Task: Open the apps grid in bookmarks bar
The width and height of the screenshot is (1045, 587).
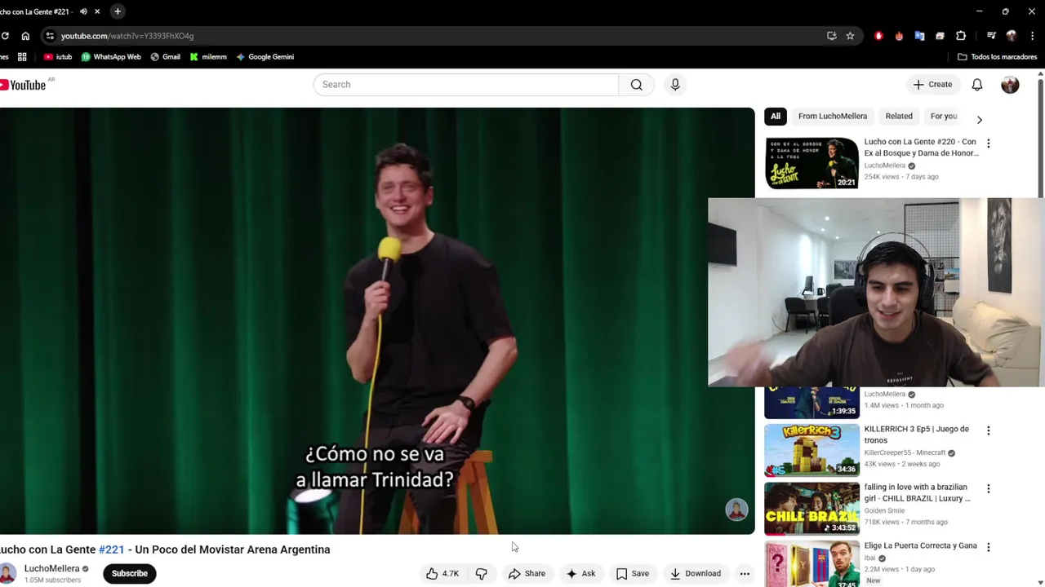Action: point(22,57)
